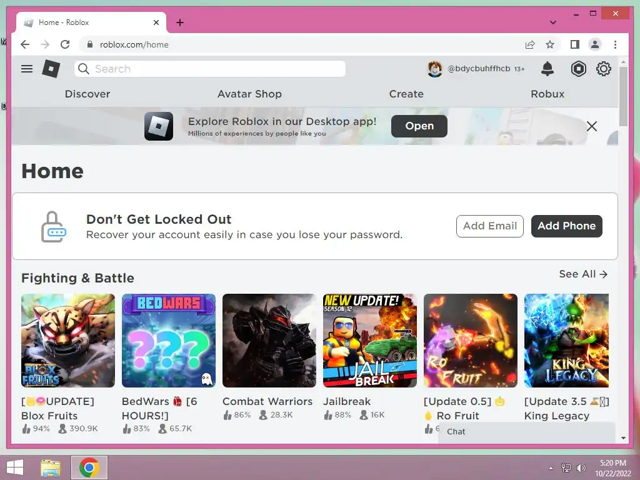Click the page vertical scrollbar thumb
640x480 pixels.
pyautogui.click(x=623, y=96)
